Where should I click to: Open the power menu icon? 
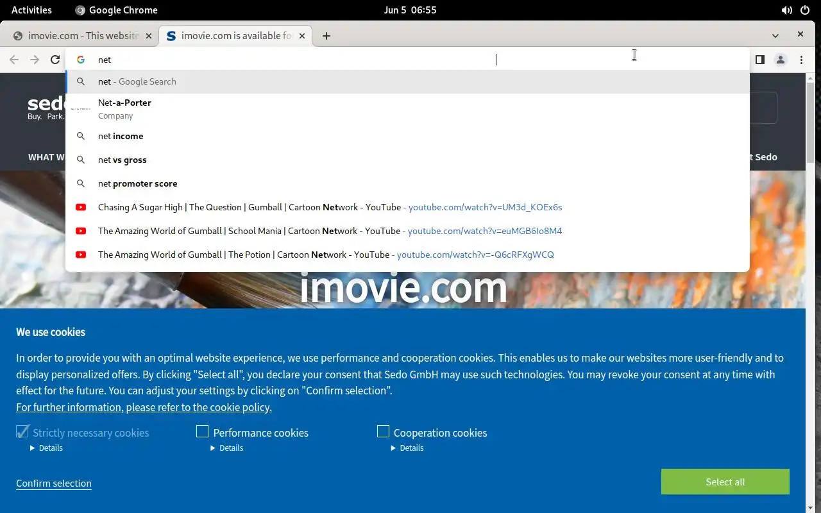pyautogui.click(x=805, y=10)
